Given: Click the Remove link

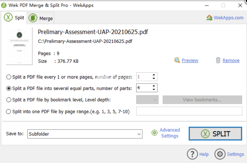Looking at the screenshot, I should pyautogui.click(x=231, y=60).
